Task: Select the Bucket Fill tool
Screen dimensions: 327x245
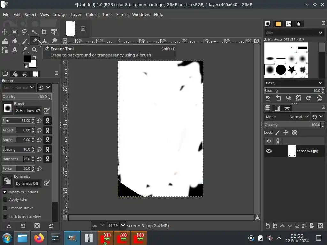Action: pos(15,41)
